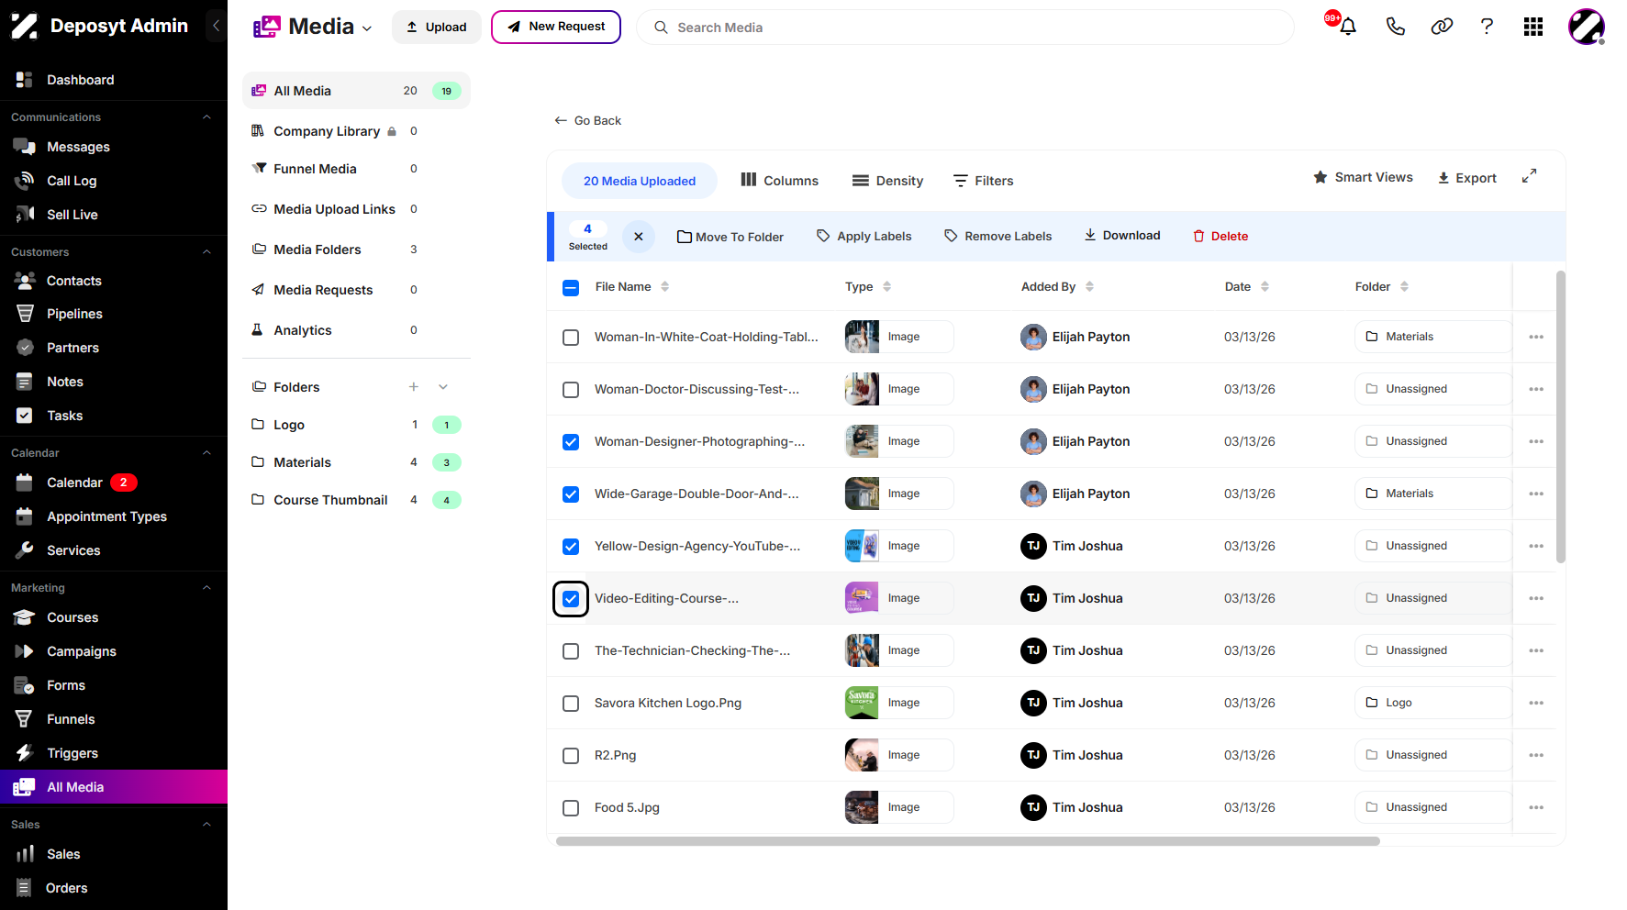
Task: Click the Upload button
Action: 437,27
